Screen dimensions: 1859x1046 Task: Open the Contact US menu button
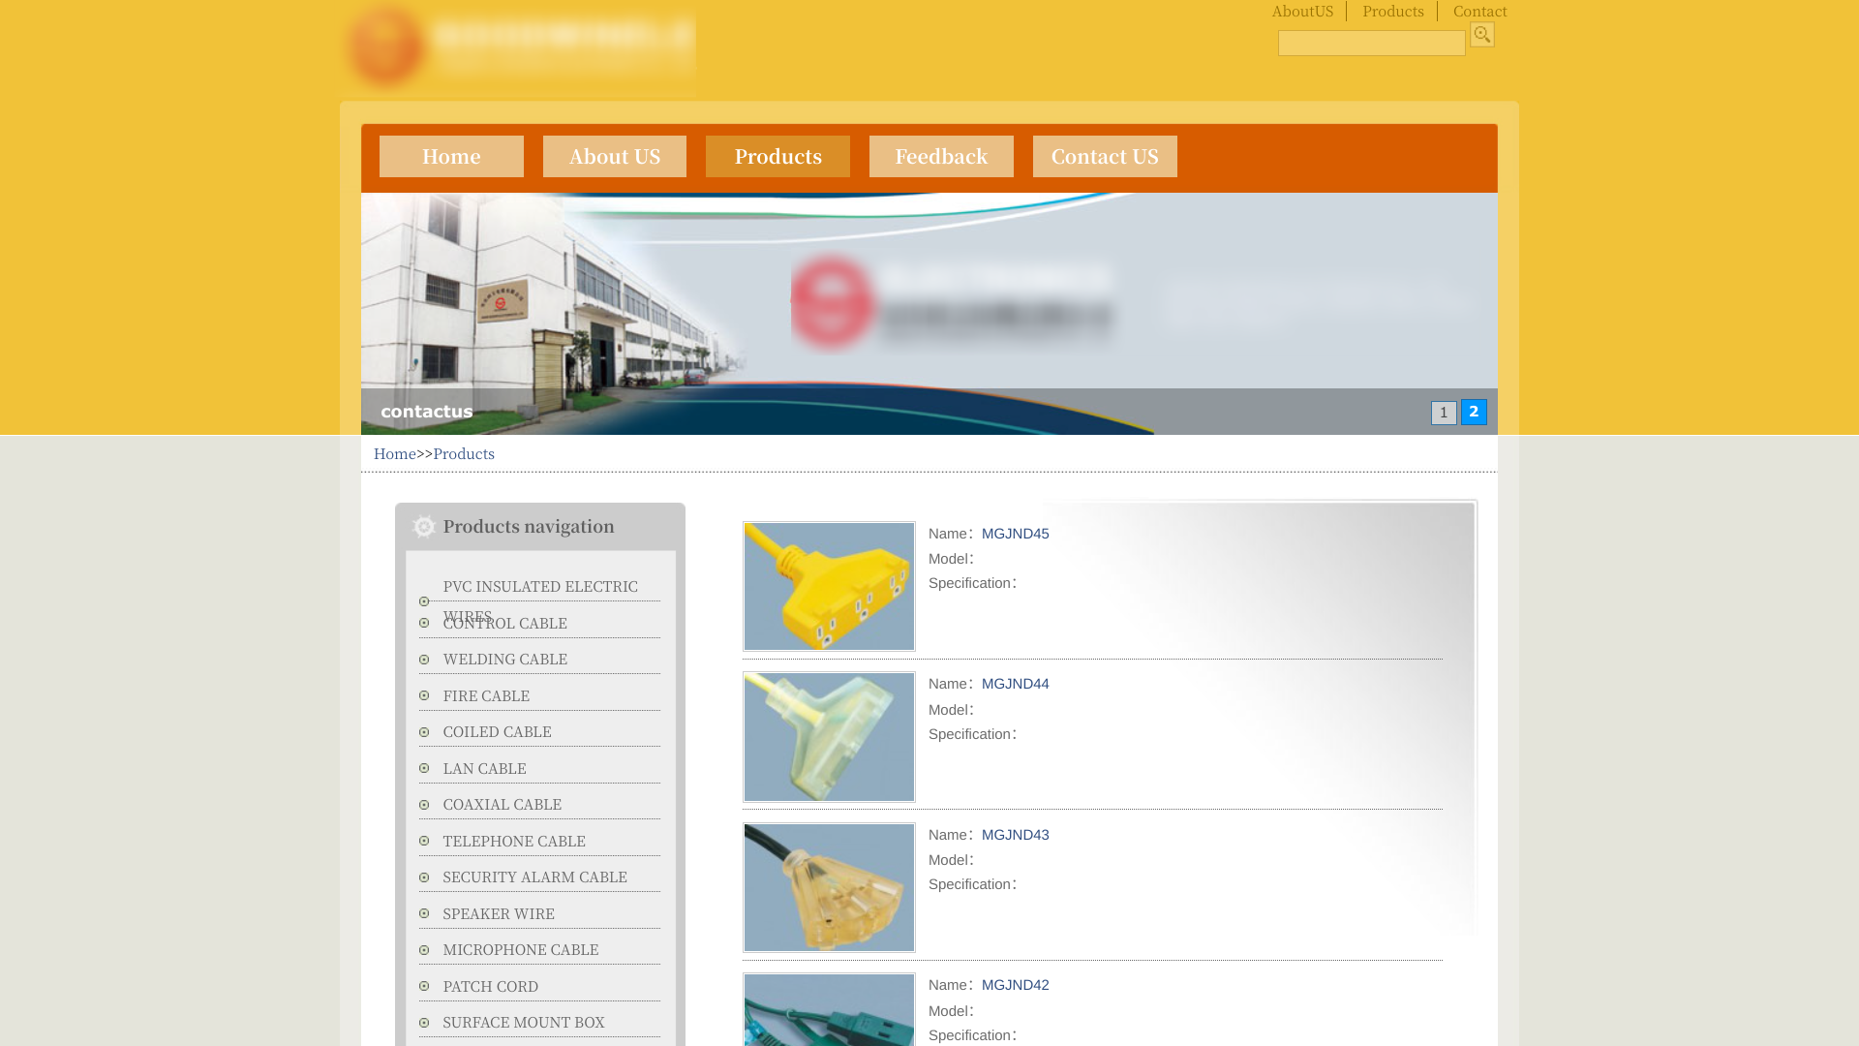1105,156
